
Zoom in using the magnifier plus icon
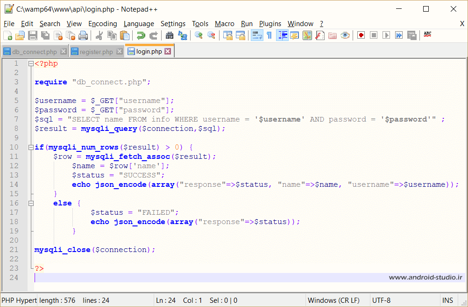coord(198,35)
